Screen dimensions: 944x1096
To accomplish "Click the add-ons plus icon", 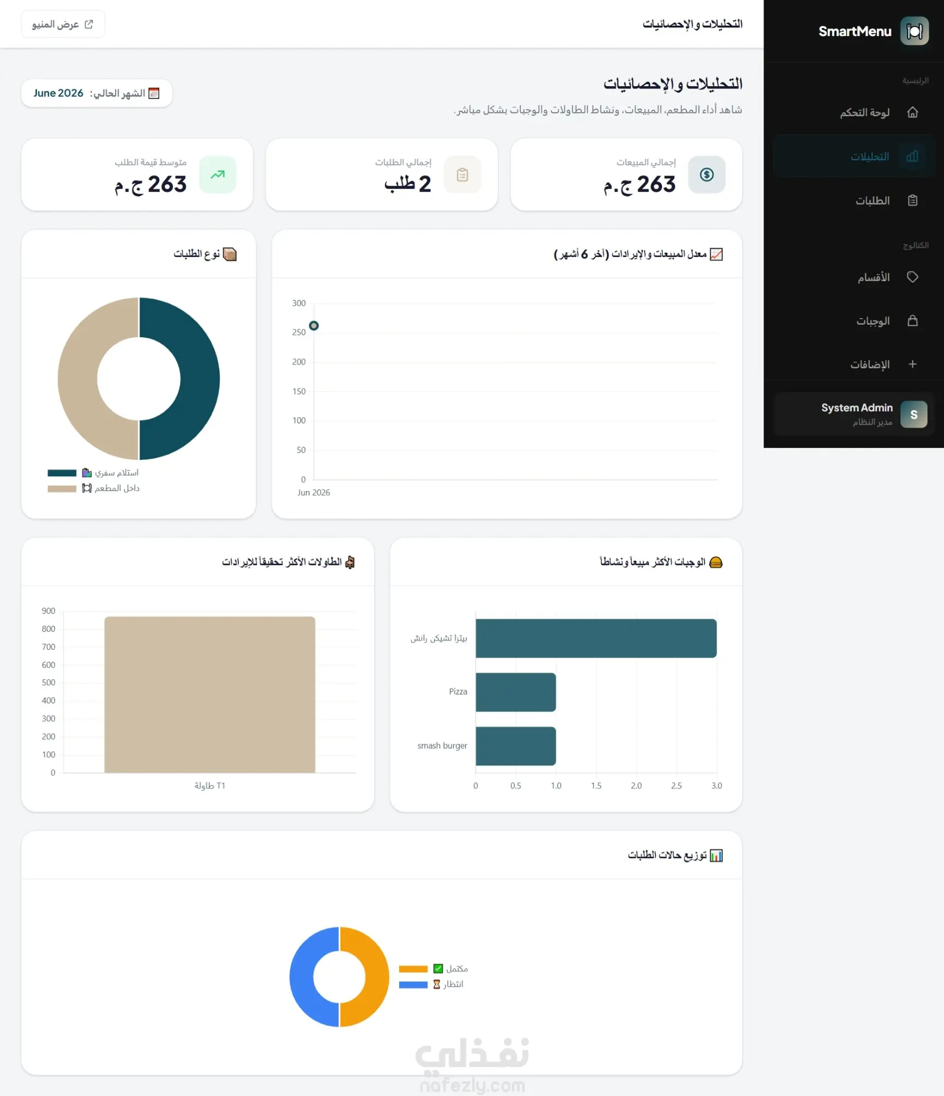I will tap(912, 364).
